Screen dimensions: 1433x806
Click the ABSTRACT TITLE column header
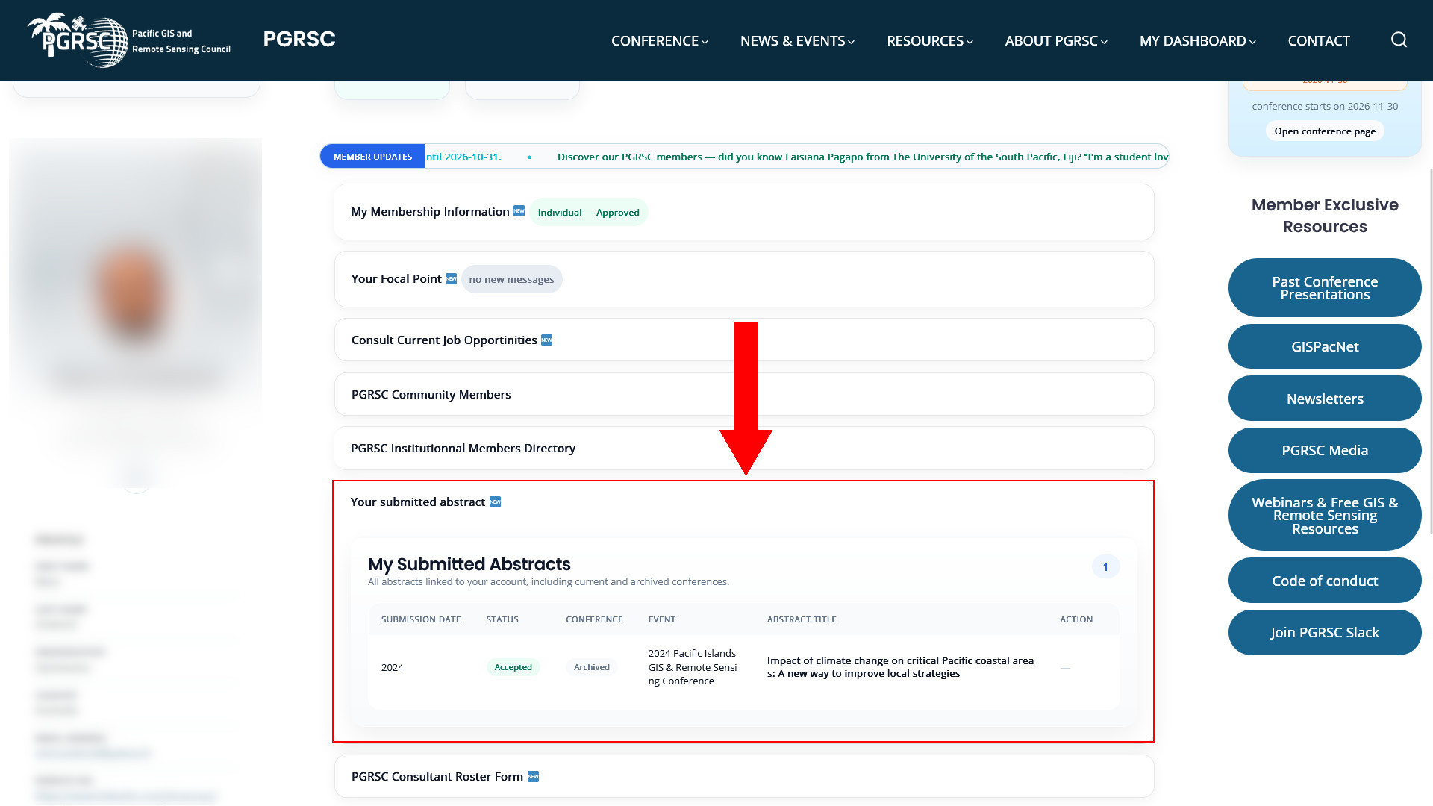point(802,619)
